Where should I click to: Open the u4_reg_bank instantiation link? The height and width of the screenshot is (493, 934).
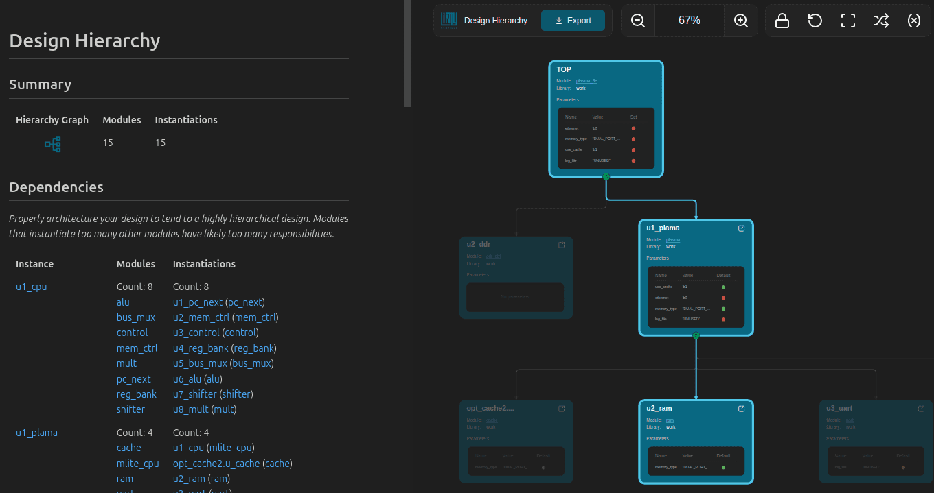coord(201,348)
